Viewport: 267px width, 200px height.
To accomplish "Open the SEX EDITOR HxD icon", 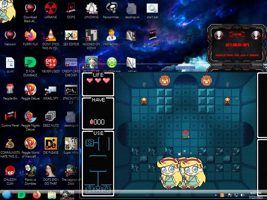I will [x=71, y=38].
